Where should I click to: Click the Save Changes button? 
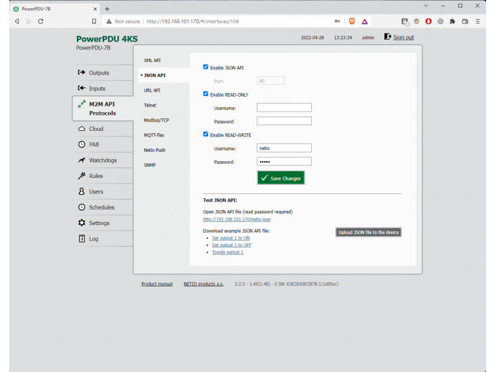(x=281, y=178)
